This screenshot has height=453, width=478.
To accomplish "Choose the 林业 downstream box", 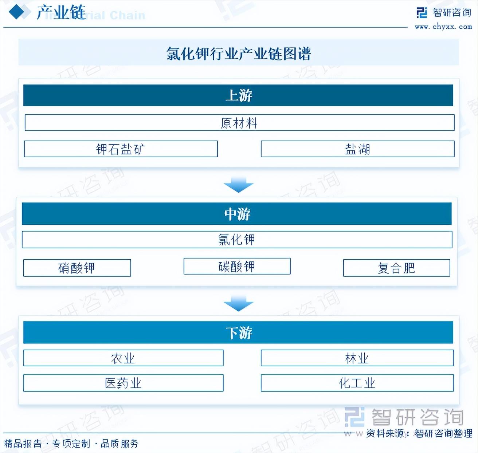I will pyautogui.click(x=357, y=358).
